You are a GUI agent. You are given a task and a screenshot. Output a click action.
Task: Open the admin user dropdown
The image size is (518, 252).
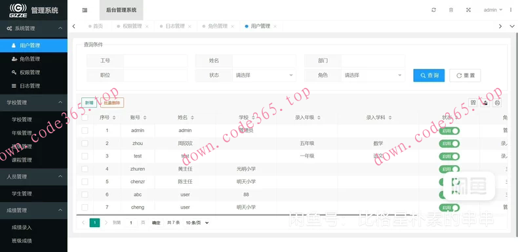click(493, 10)
